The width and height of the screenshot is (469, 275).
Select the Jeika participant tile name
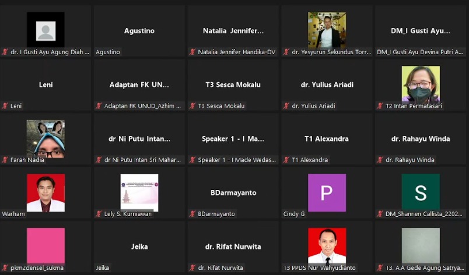tap(139, 246)
